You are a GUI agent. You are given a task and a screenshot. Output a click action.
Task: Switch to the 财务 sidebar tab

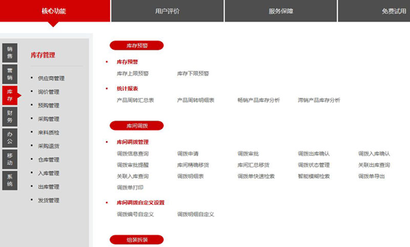point(10,116)
